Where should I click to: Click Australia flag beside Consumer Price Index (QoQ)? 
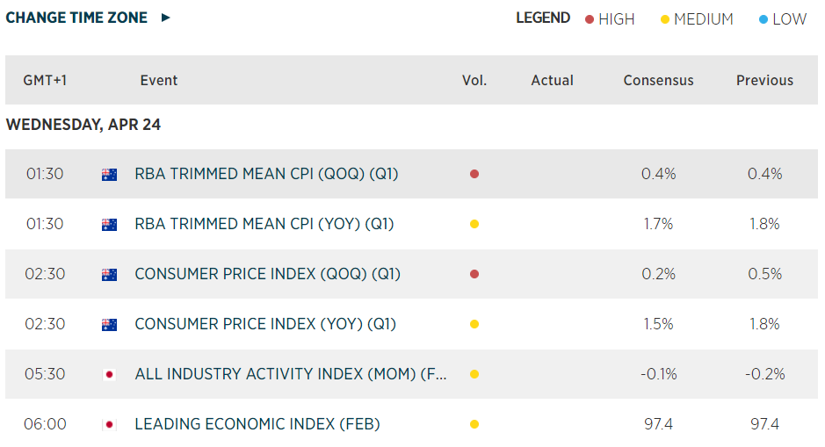pos(110,274)
